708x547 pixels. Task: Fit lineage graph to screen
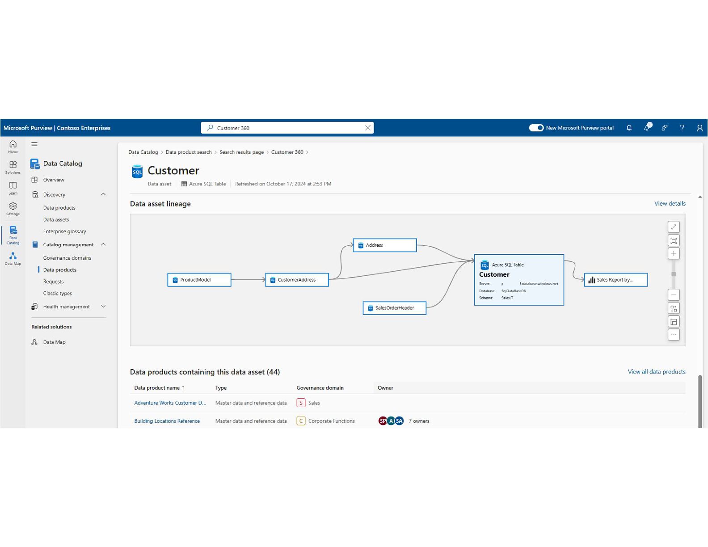674,240
